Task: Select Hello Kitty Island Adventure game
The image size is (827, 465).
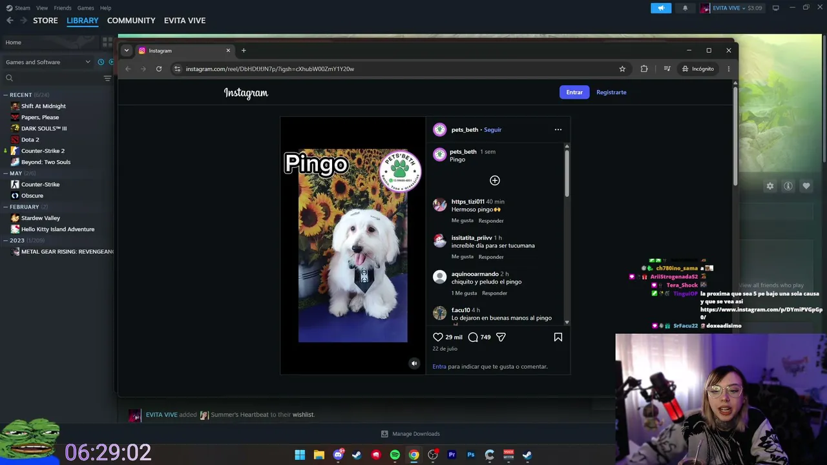Action: pos(58,229)
